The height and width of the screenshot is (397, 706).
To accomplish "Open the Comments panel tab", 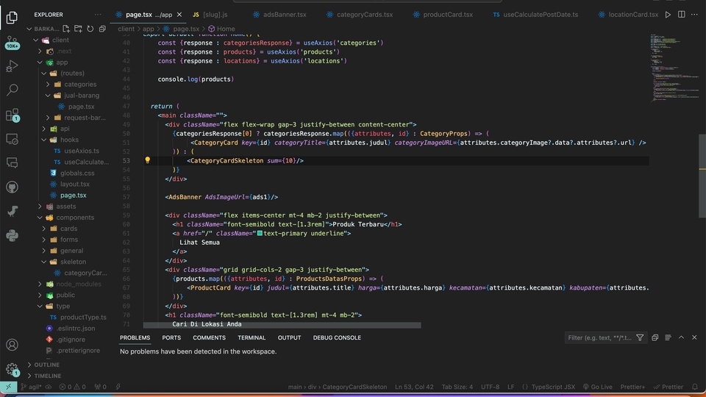I will [209, 337].
